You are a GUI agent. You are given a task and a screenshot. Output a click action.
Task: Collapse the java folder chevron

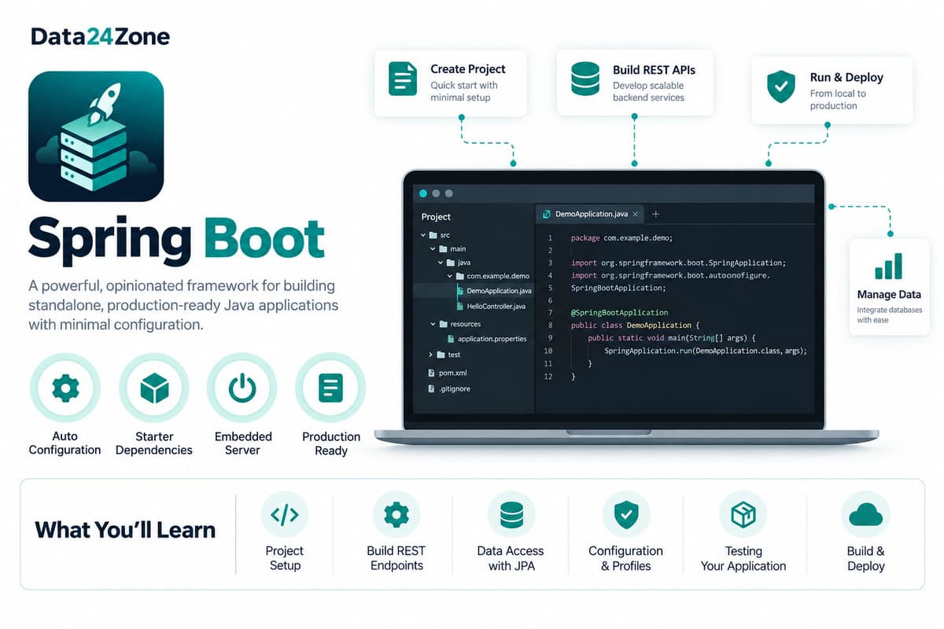pyautogui.click(x=441, y=263)
